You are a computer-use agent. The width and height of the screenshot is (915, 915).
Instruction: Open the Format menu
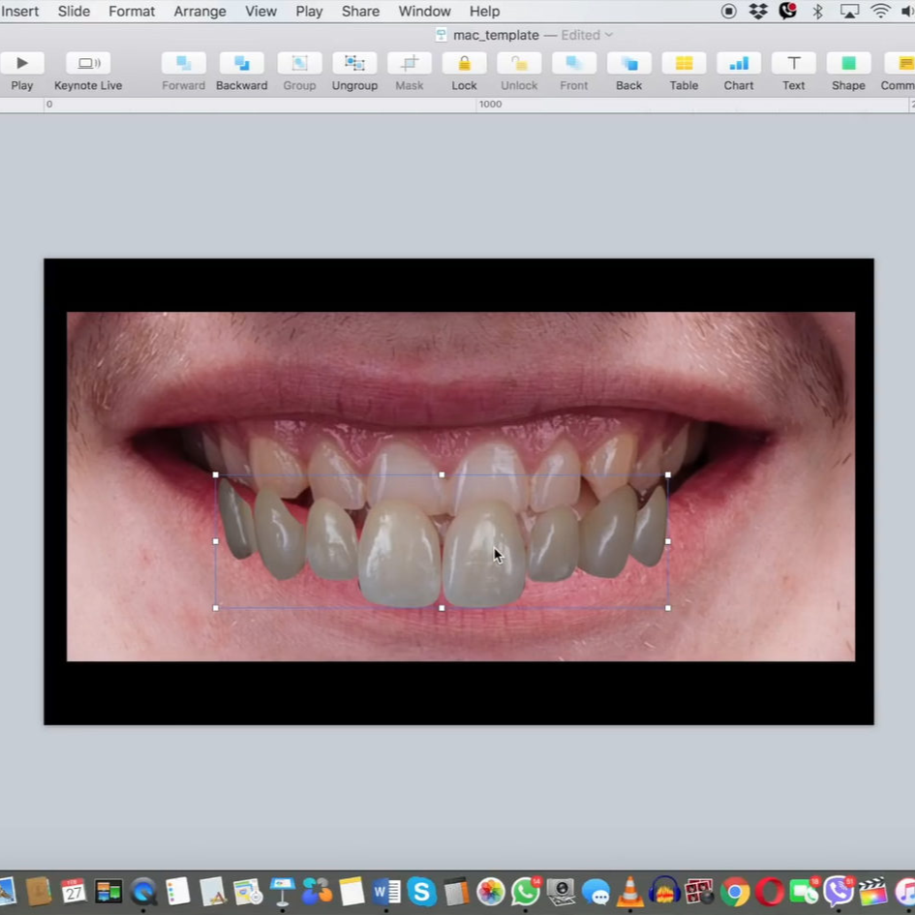132,12
